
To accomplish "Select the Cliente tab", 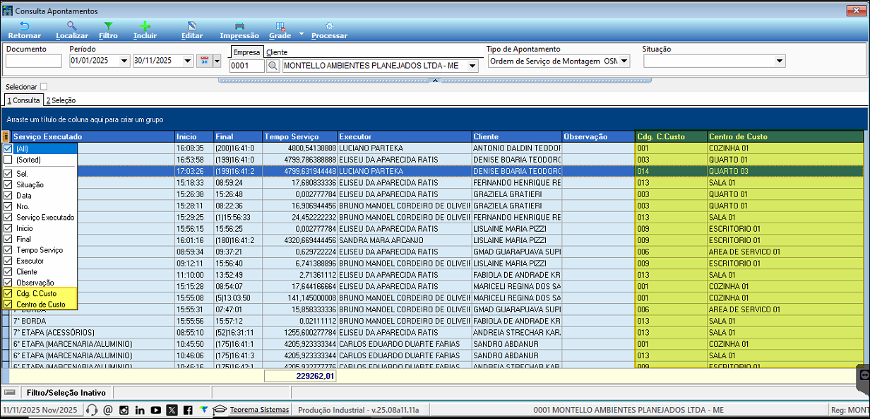I will (277, 52).
